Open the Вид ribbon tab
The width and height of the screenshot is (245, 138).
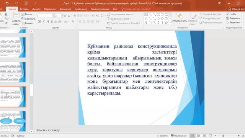(x=115, y=9)
